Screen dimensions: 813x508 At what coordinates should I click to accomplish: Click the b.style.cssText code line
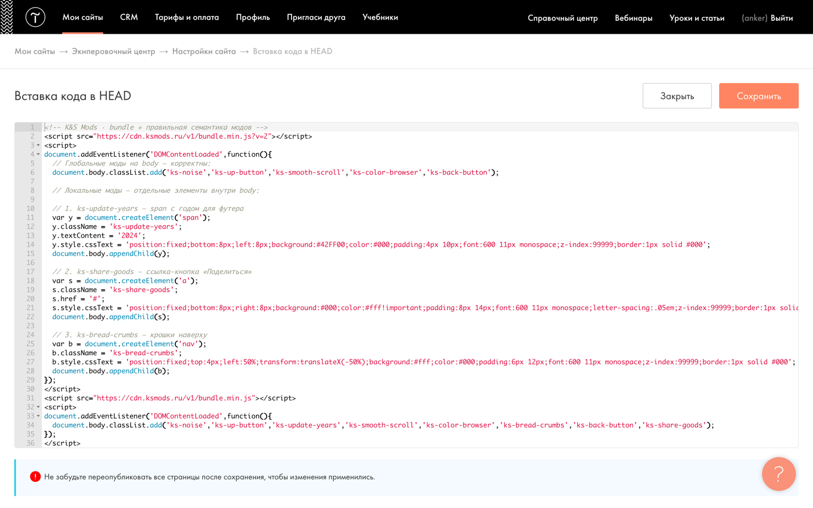coord(424,362)
